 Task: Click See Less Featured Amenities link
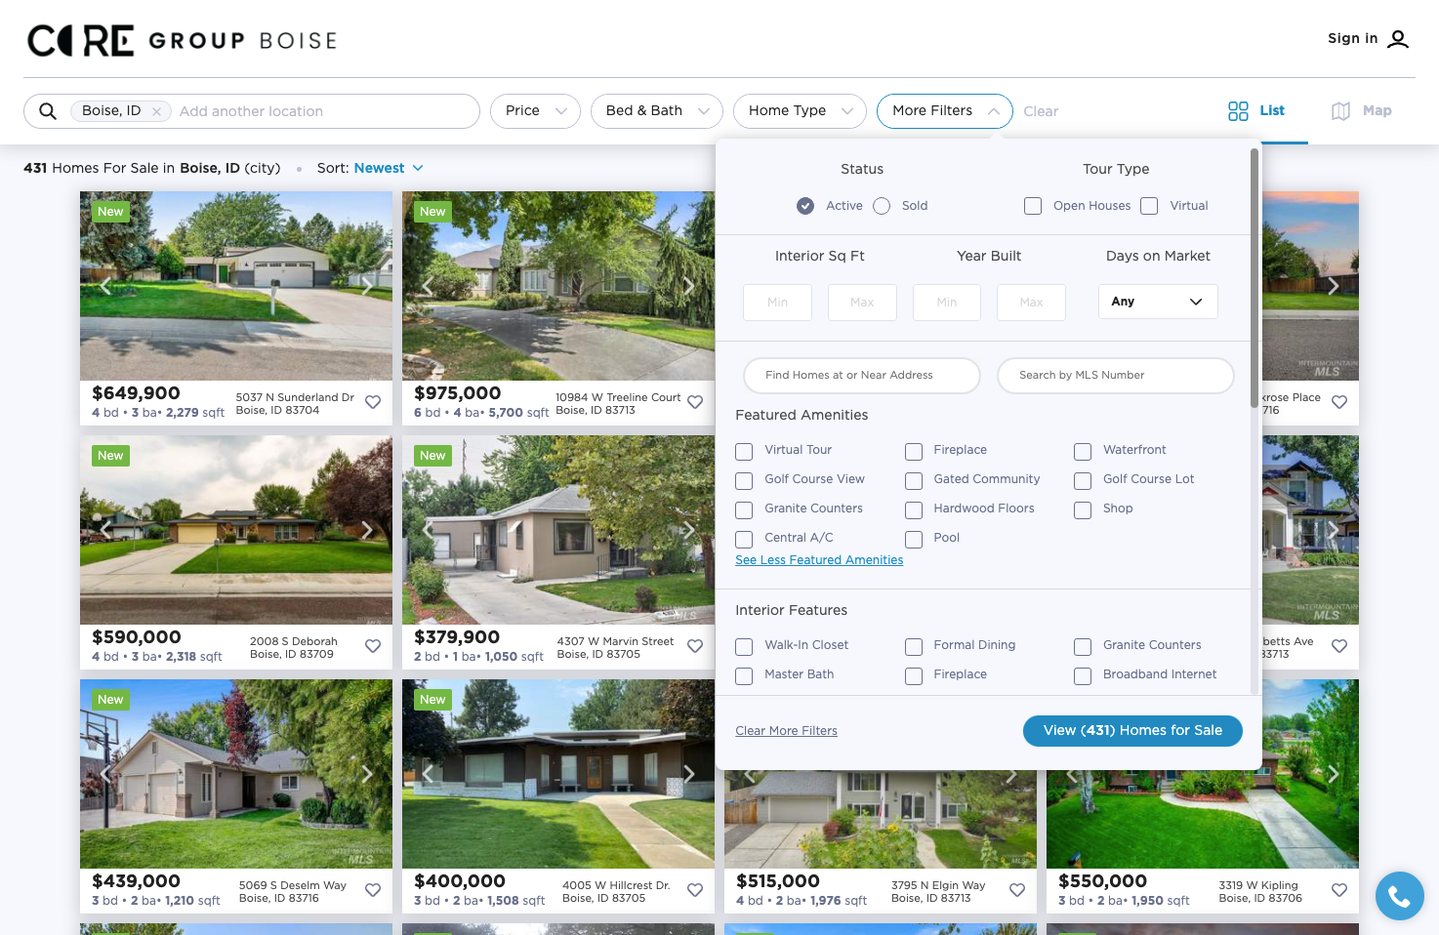pos(819,560)
